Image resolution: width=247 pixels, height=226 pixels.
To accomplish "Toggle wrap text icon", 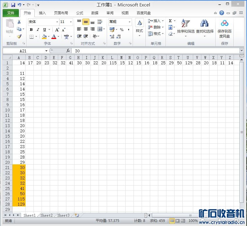I will (100, 22).
